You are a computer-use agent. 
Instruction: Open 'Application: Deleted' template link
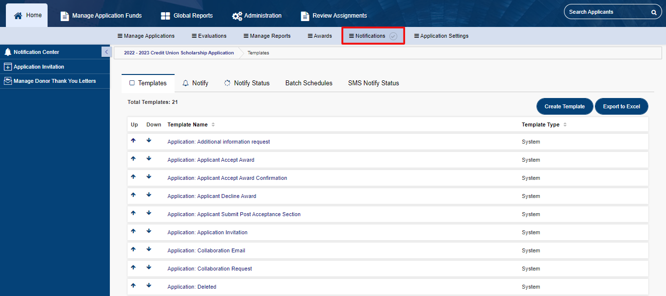[x=192, y=287]
